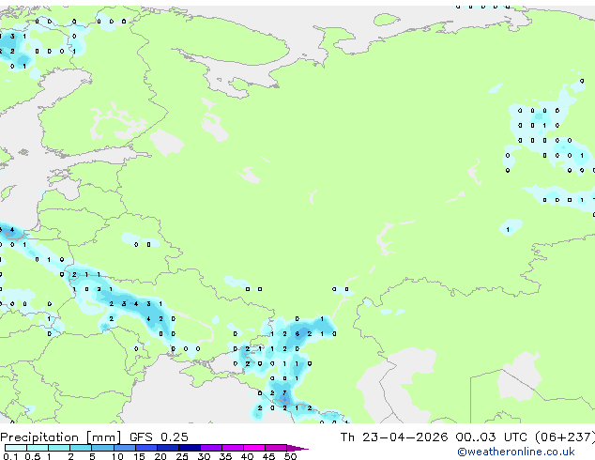595x460 pixels.
Task: Select the 40–45 mm magenta legend segment
Action: pos(254,448)
